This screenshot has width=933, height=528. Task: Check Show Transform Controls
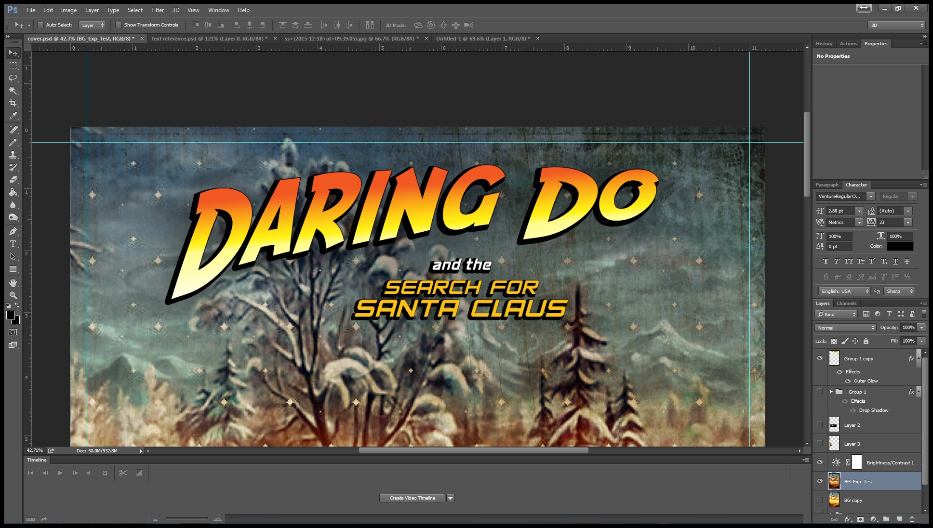click(x=119, y=25)
